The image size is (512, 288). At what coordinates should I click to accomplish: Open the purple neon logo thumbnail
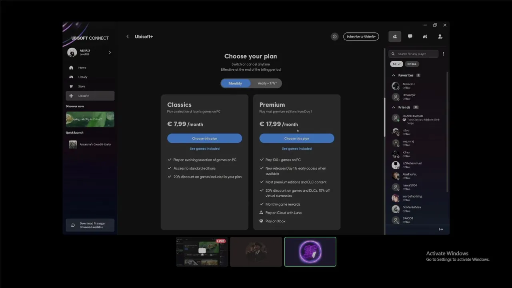[x=310, y=252]
